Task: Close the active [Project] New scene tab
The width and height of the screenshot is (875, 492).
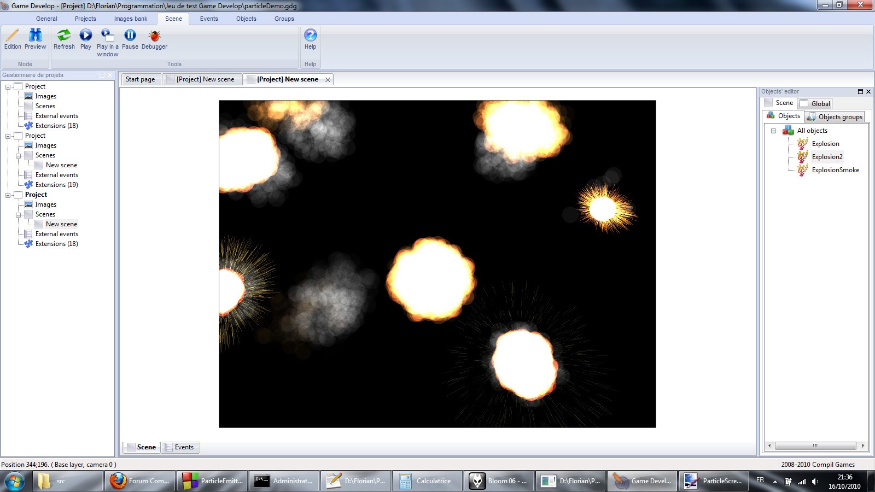Action: (328, 80)
